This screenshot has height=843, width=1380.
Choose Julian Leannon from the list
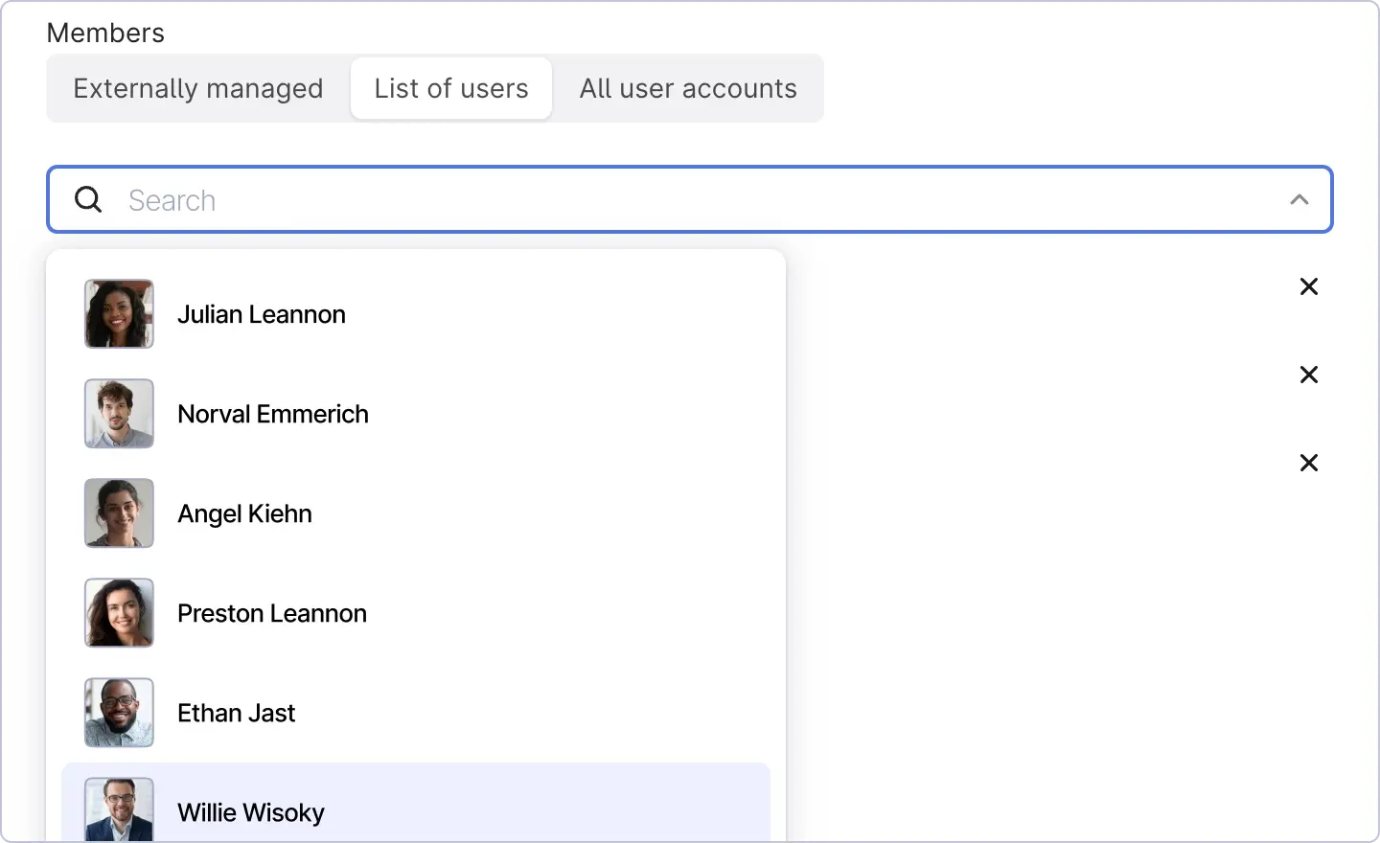(416, 314)
